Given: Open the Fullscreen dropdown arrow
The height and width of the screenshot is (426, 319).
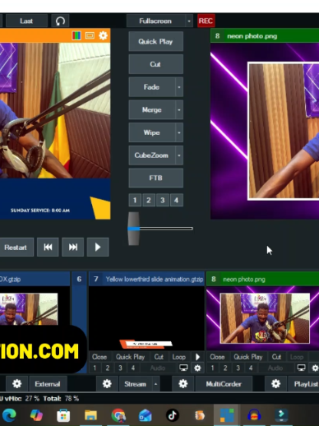Looking at the screenshot, I should pos(189,21).
